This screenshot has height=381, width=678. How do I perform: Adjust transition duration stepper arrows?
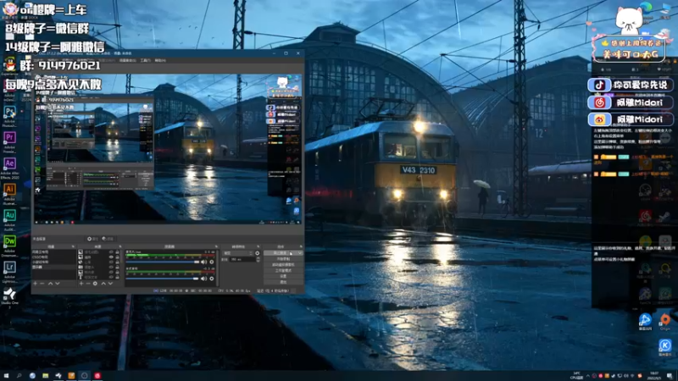[258, 260]
